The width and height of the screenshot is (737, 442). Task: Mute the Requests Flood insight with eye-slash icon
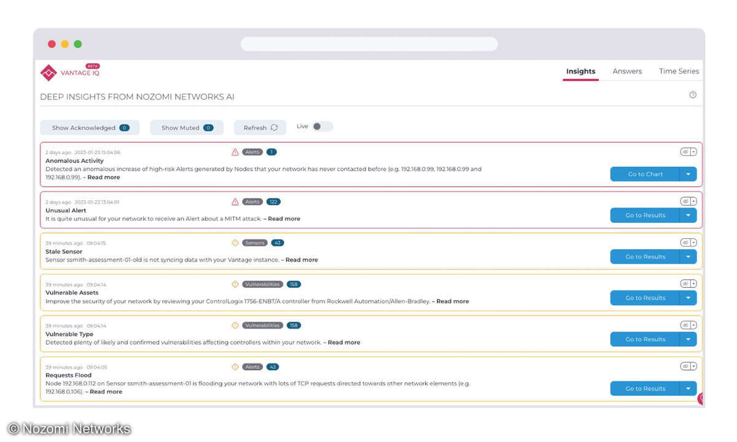click(685, 366)
